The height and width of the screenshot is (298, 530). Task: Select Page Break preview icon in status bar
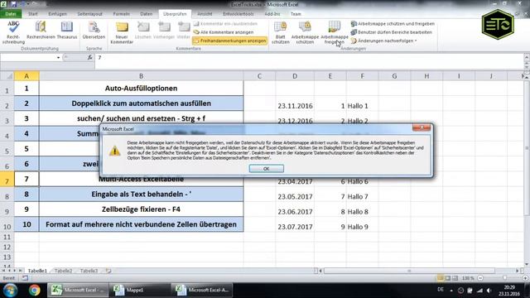[x=455, y=278]
